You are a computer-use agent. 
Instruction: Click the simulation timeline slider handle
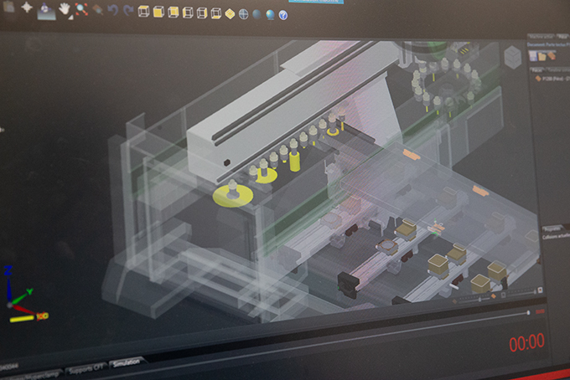tap(528, 313)
